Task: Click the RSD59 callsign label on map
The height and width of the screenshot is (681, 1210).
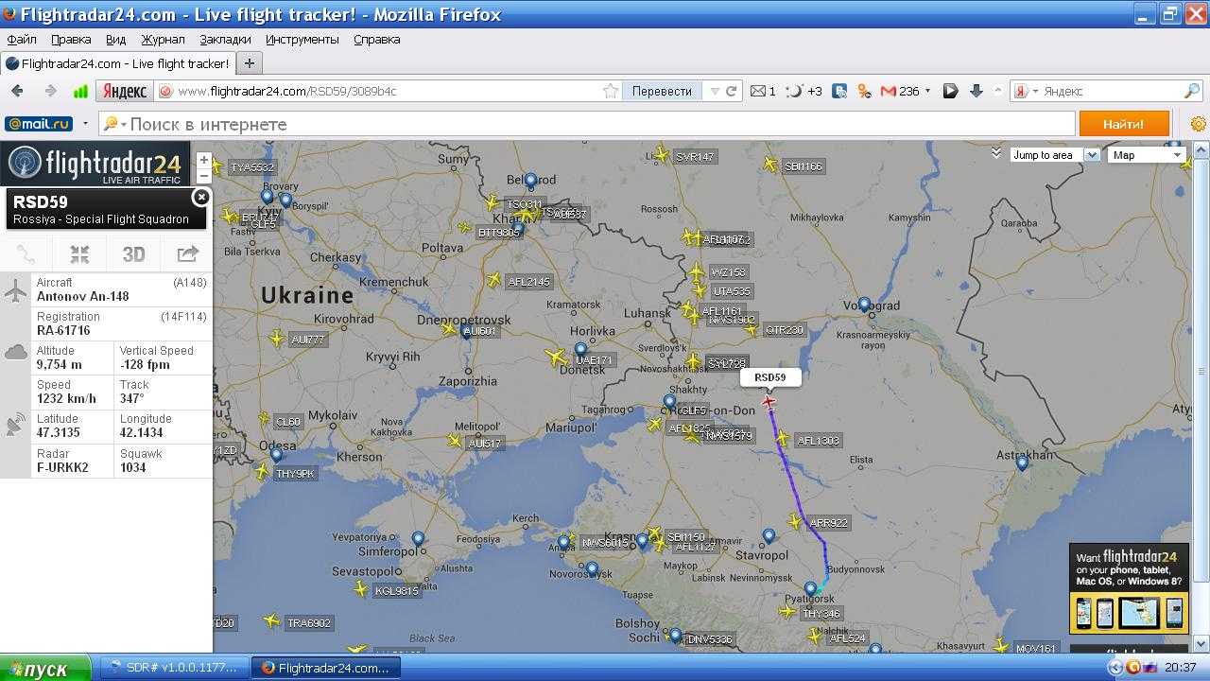Action: tap(769, 377)
